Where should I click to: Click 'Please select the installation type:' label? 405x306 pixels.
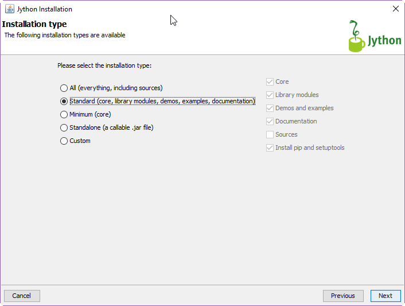tap(104, 65)
